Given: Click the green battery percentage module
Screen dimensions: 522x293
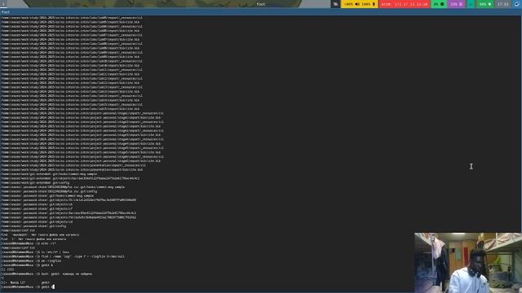Looking at the screenshot, I should tap(485, 4).
